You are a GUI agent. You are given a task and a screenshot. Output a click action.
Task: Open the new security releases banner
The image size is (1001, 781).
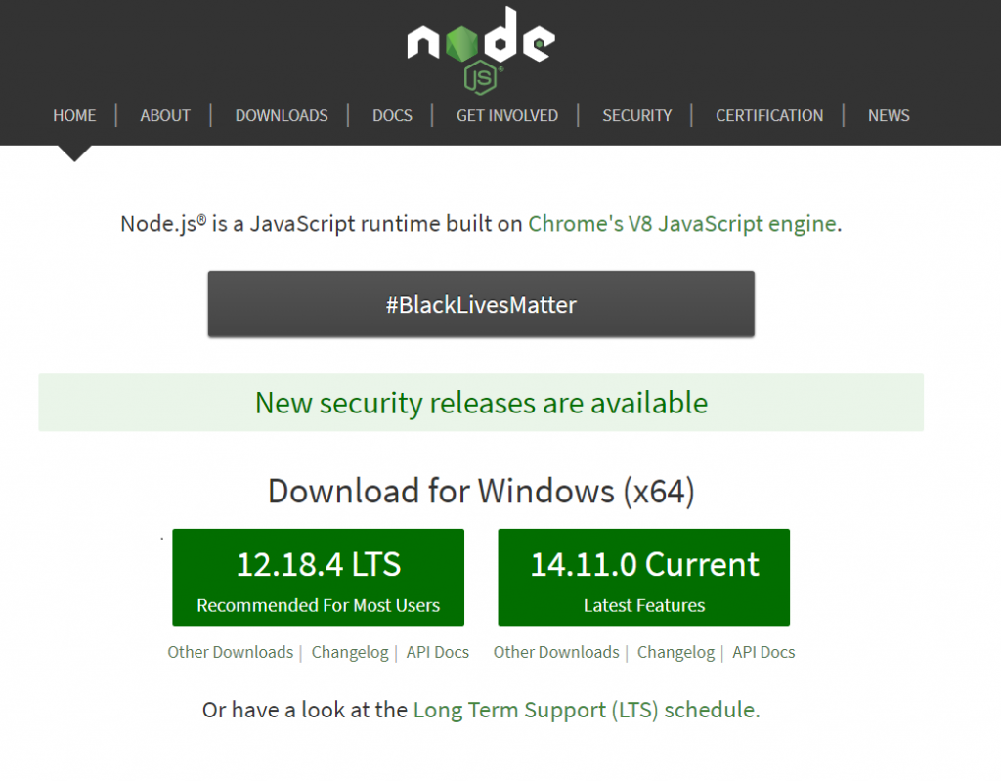(x=481, y=403)
